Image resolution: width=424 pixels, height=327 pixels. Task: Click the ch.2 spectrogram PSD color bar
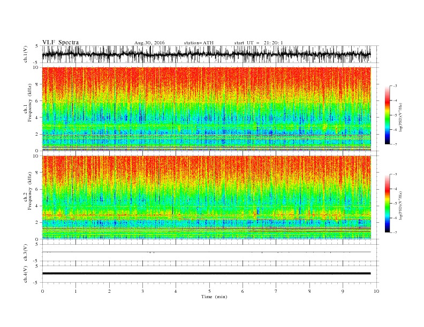pos(387,203)
